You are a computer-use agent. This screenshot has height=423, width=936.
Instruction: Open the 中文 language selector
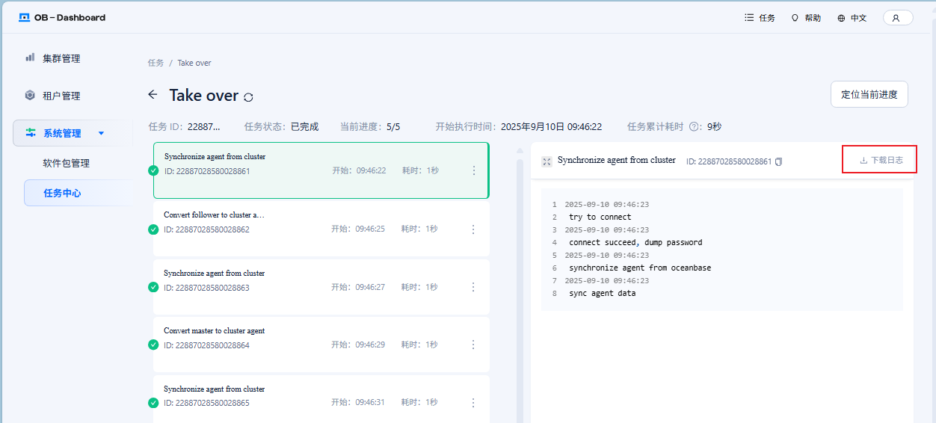(852, 18)
